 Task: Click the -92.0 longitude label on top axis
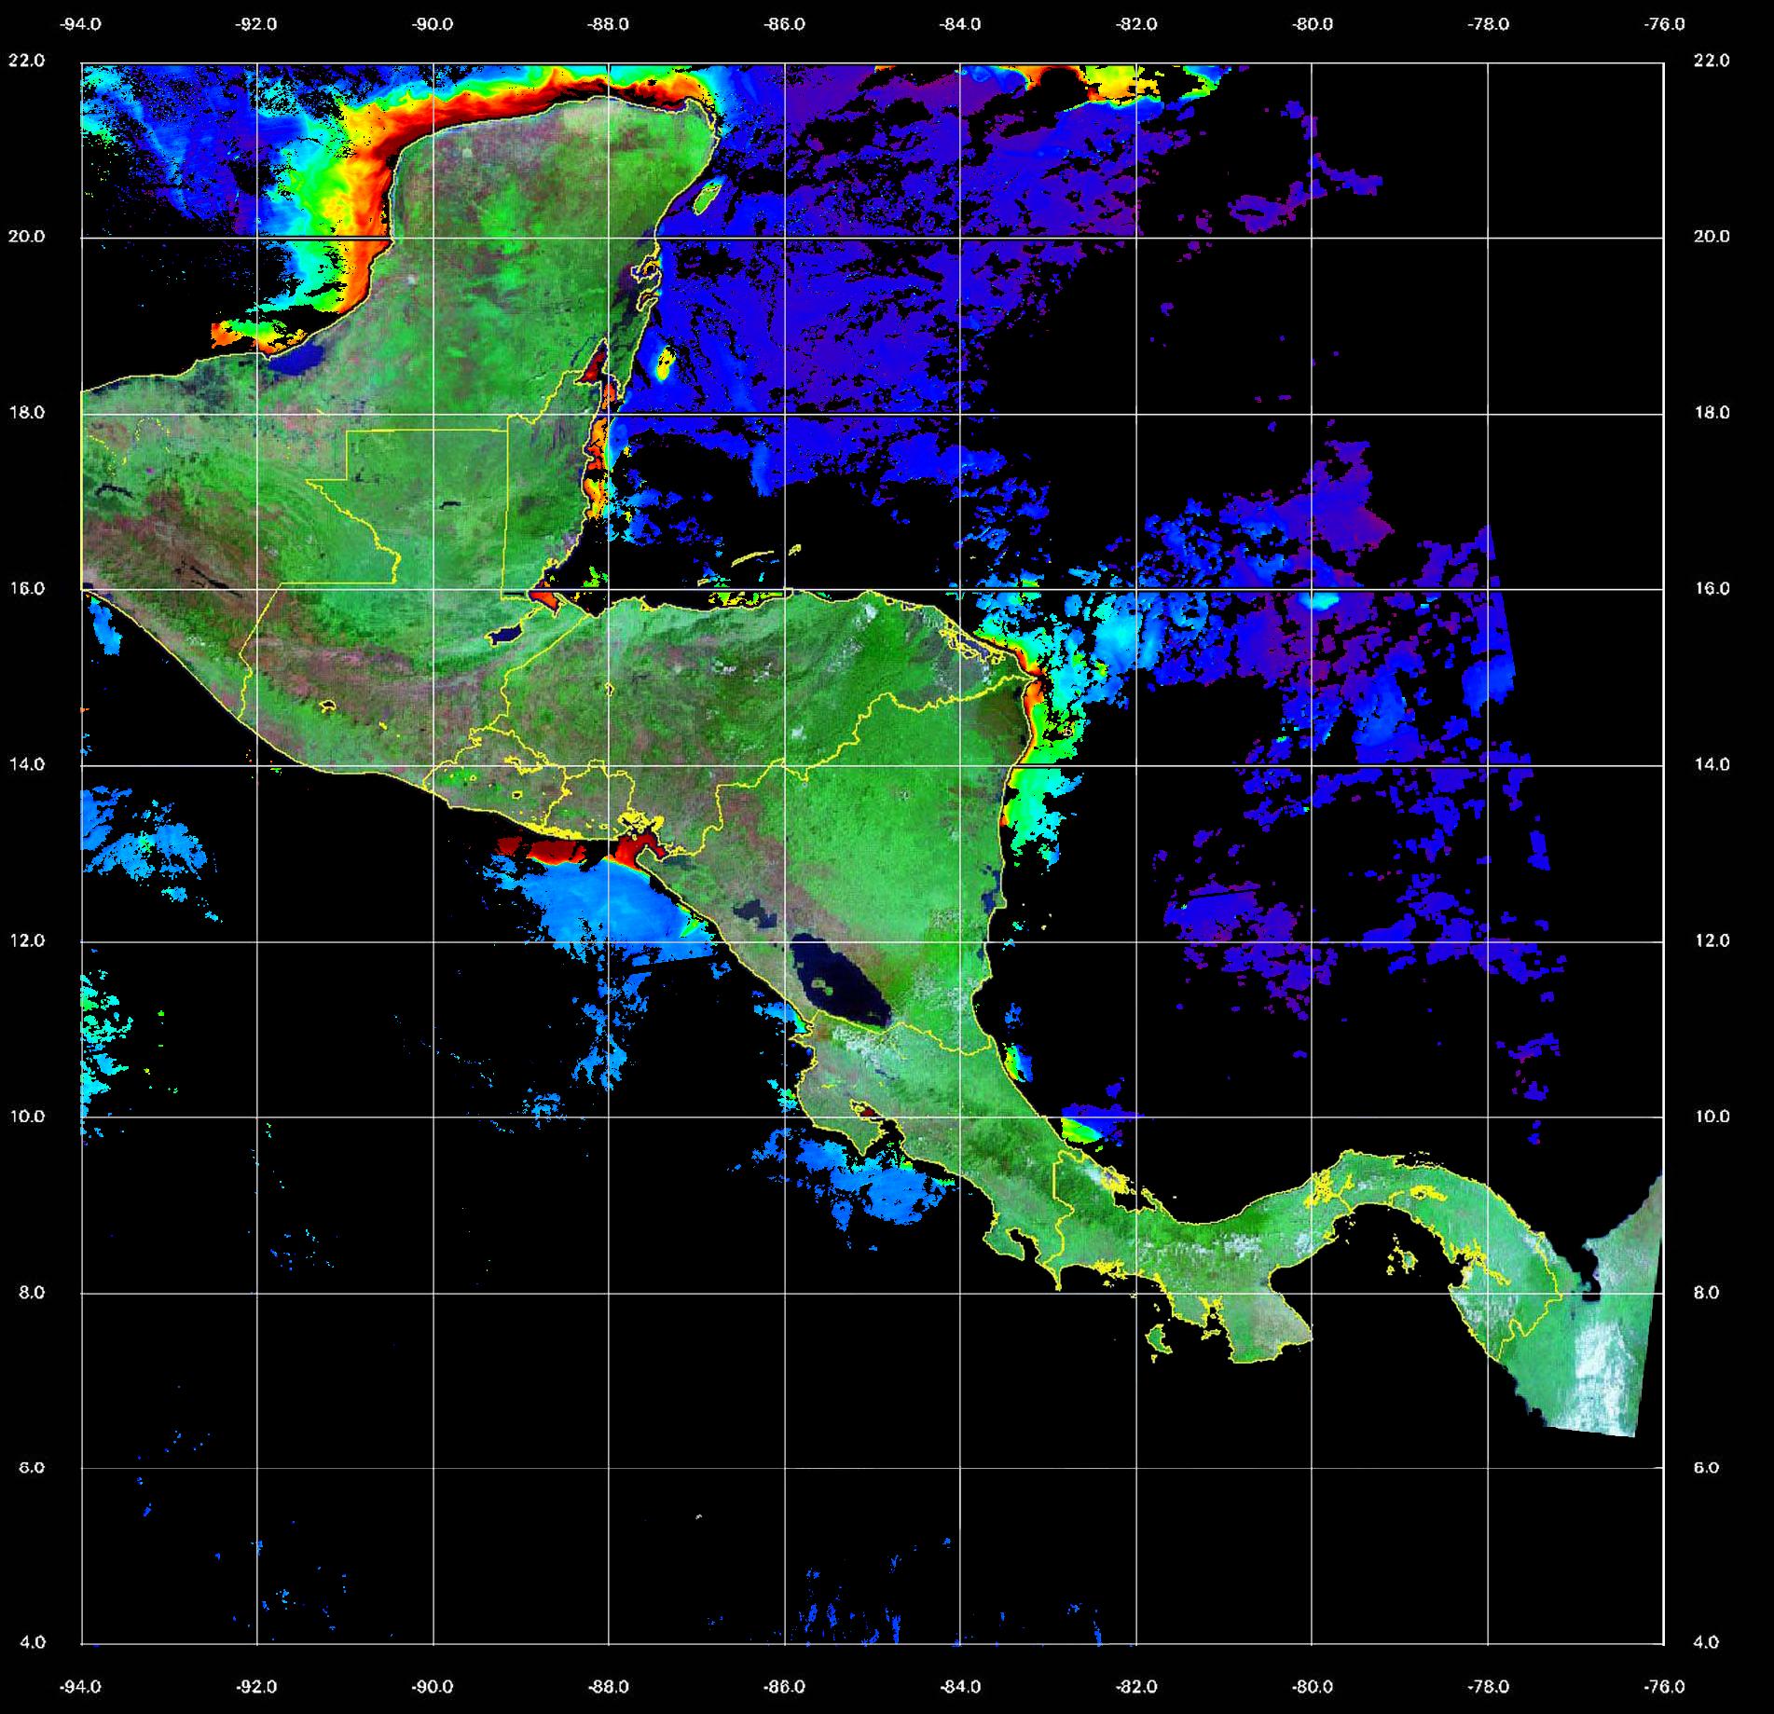point(256,24)
